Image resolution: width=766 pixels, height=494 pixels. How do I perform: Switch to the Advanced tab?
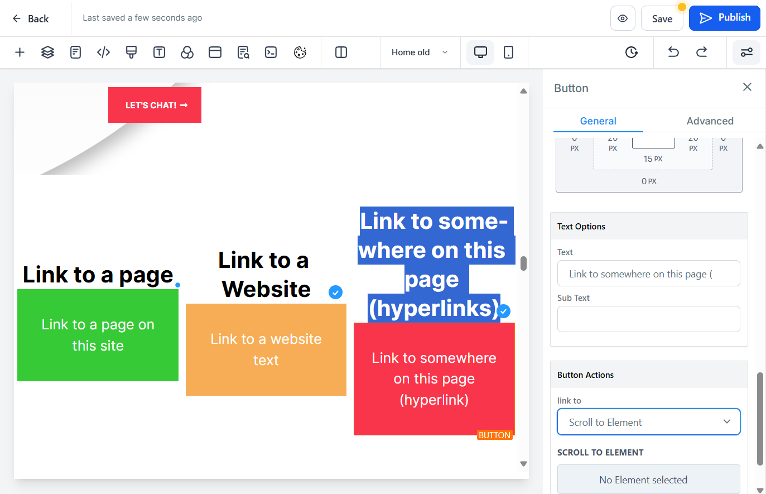710,121
